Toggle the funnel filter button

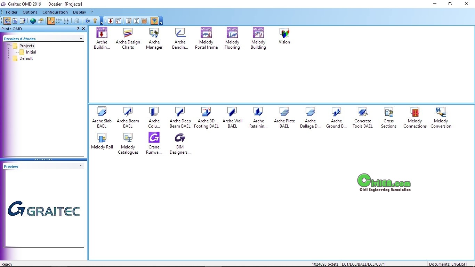154,21
